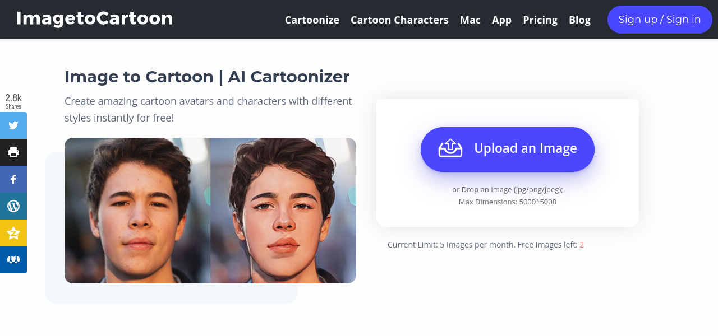
Task: Select App in the top navigation
Action: (501, 20)
